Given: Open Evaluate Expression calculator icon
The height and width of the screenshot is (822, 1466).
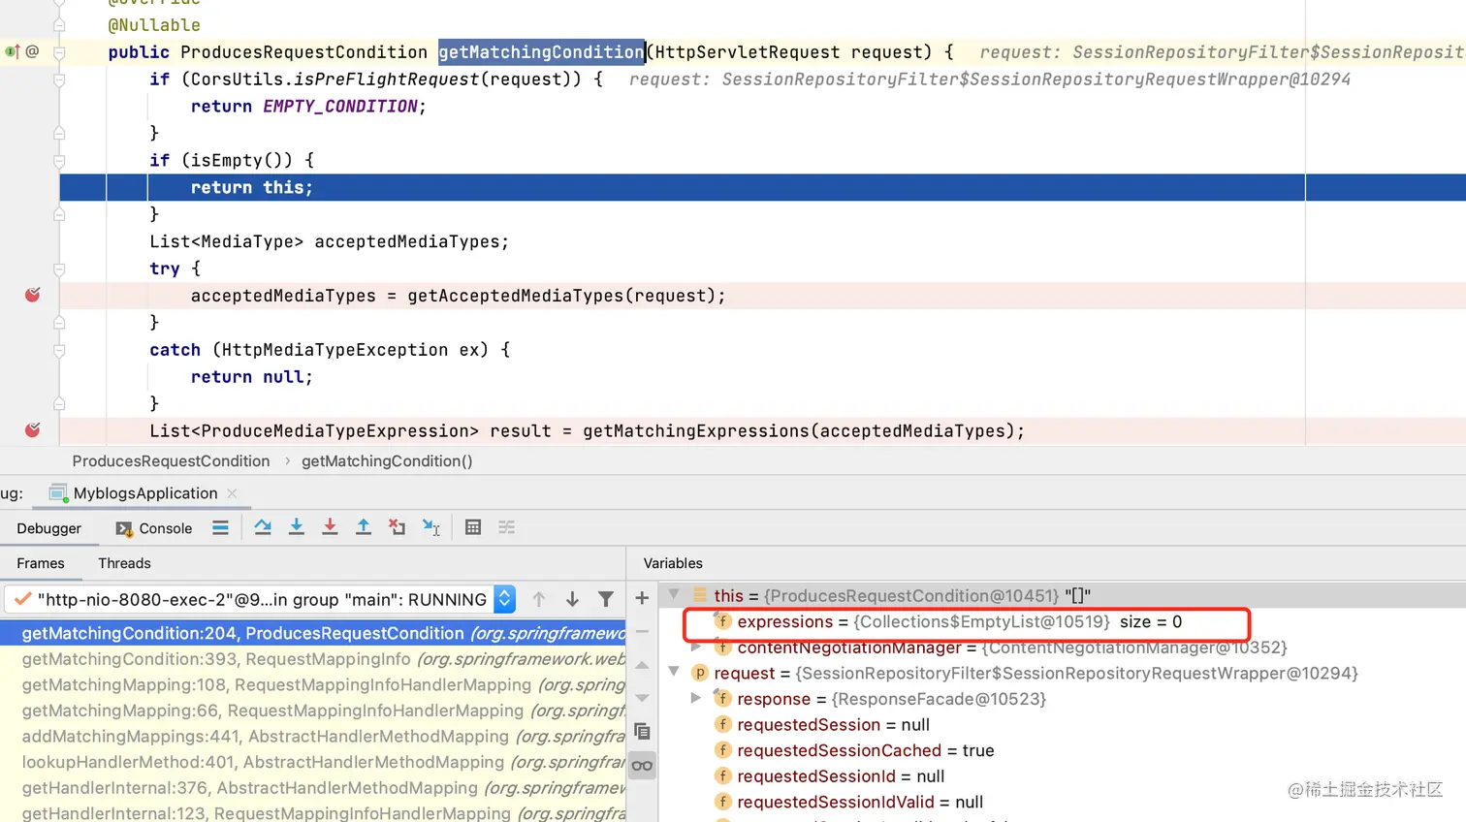Looking at the screenshot, I should (473, 527).
